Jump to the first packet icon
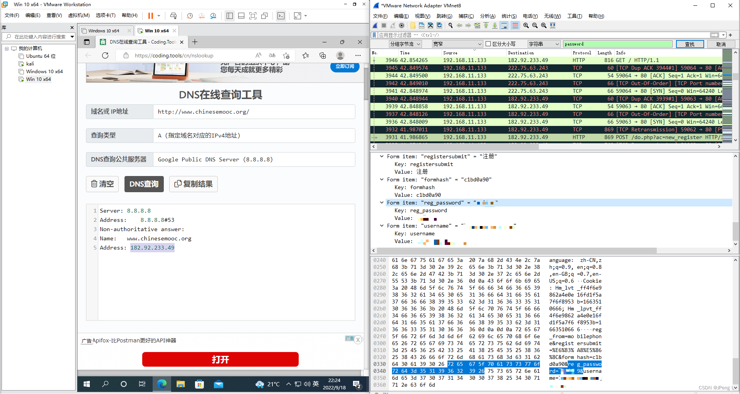The height and width of the screenshot is (394, 740). (x=486, y=25)
